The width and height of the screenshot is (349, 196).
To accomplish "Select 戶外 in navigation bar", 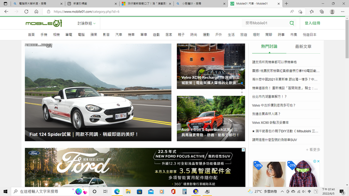I will (219, 35).
